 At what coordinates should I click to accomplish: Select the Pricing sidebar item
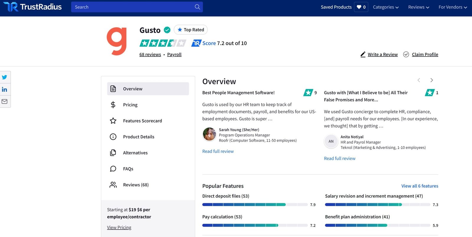(x=148, y=105)
